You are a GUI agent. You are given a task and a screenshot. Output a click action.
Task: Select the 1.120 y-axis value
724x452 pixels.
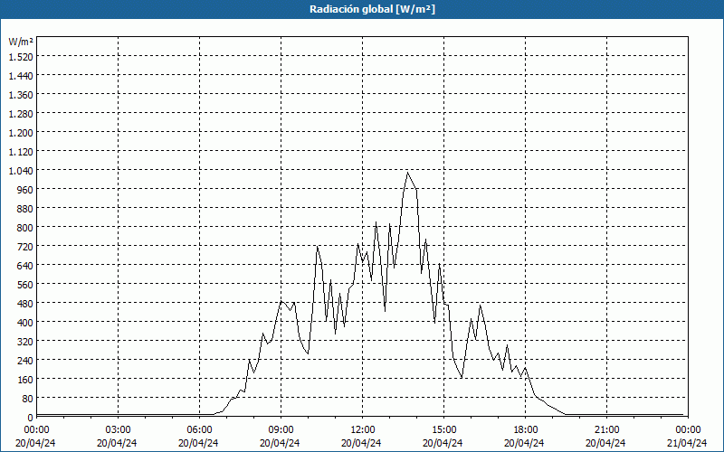tap(21, 151)
